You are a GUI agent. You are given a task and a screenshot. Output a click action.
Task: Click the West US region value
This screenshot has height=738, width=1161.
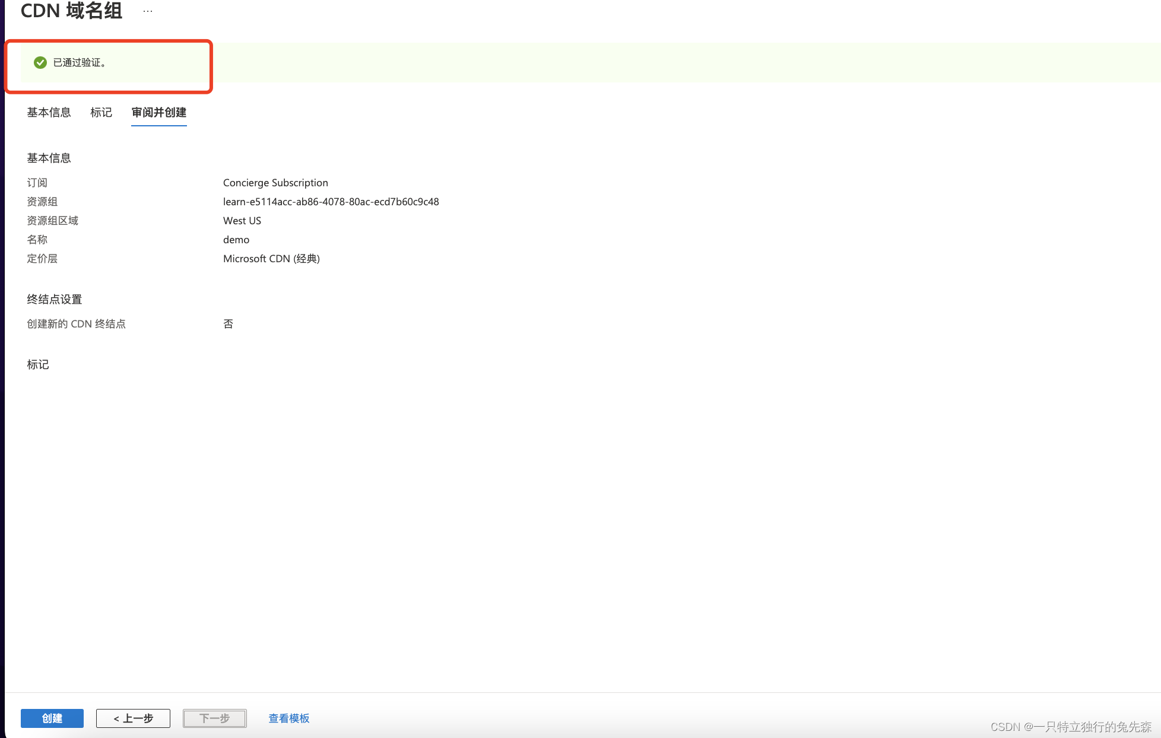click(x=242, y=221)
